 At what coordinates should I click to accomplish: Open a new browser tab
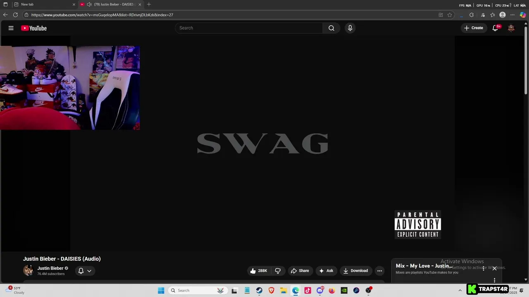[x=149, y=5]
